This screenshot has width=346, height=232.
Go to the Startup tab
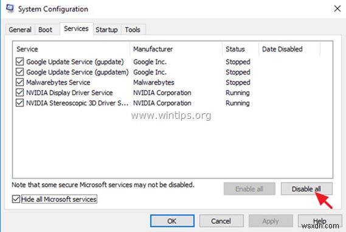click(106, 30)
